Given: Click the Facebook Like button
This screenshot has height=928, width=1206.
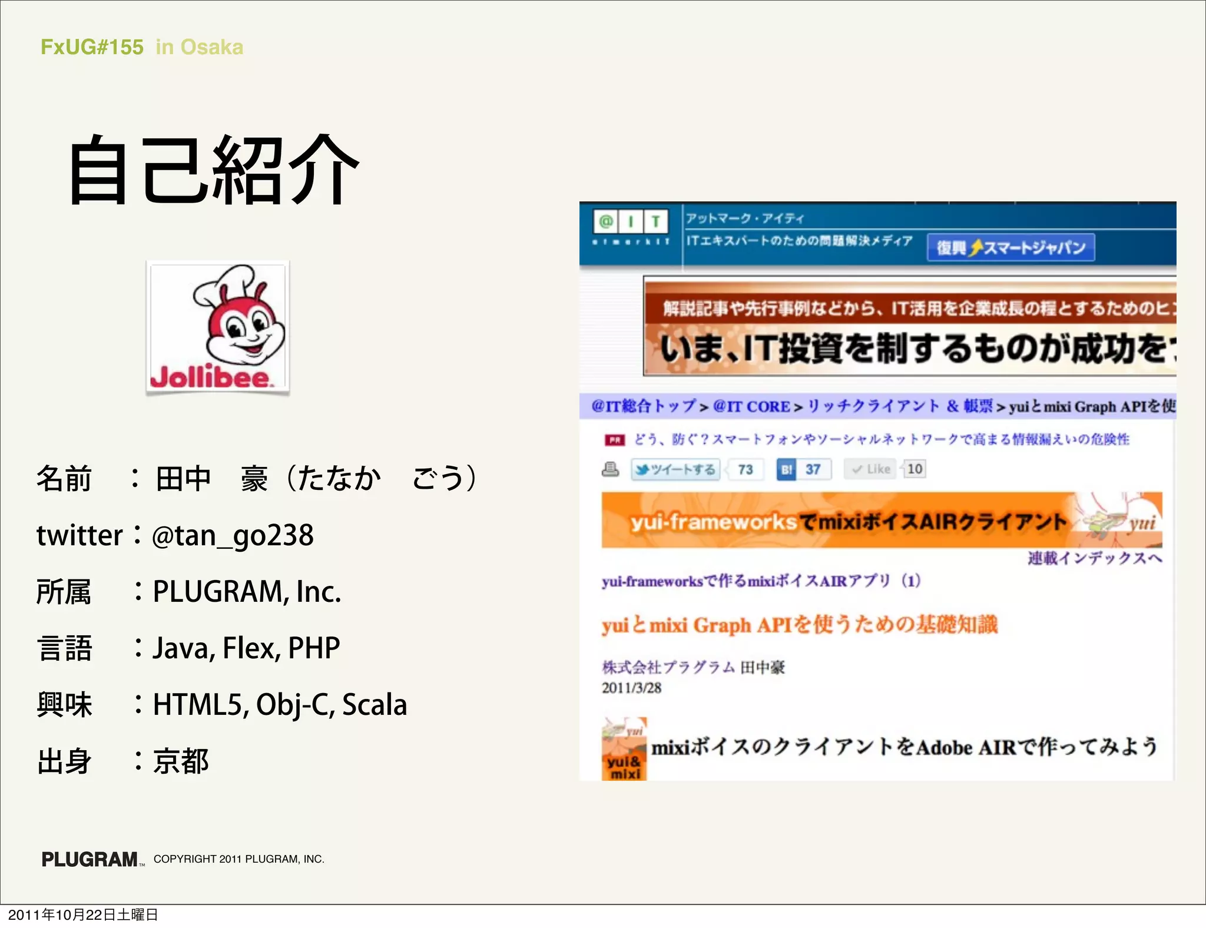Looking at the screenshot, I should point(870,469).
